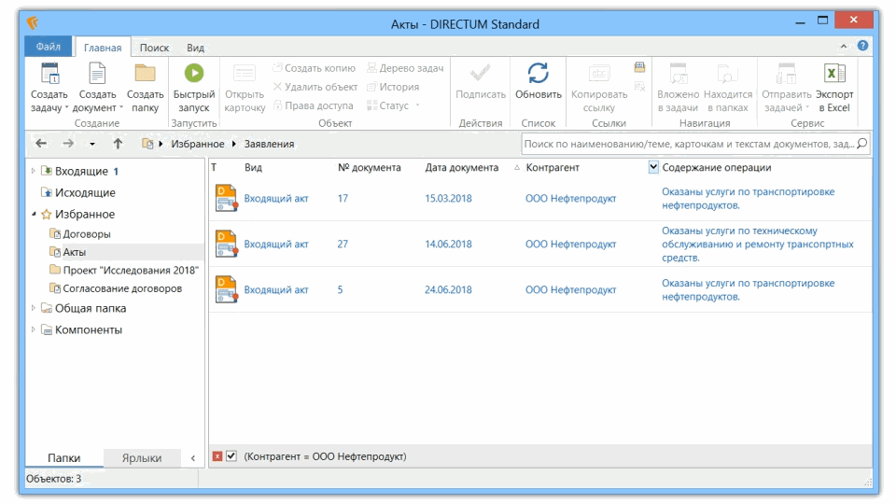Sort by № документа column
The width and height of the screenshot is (896, 504).
coord(370,167)
